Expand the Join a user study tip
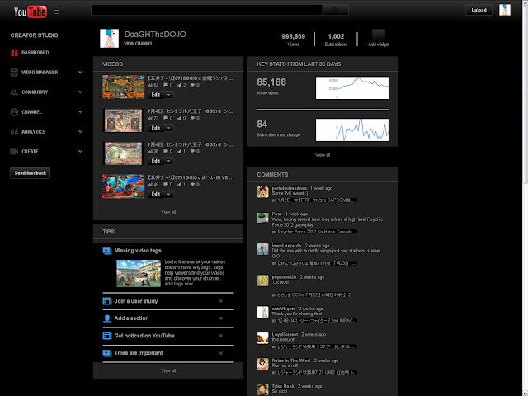528x396 pixels. [x=221, y=301]
